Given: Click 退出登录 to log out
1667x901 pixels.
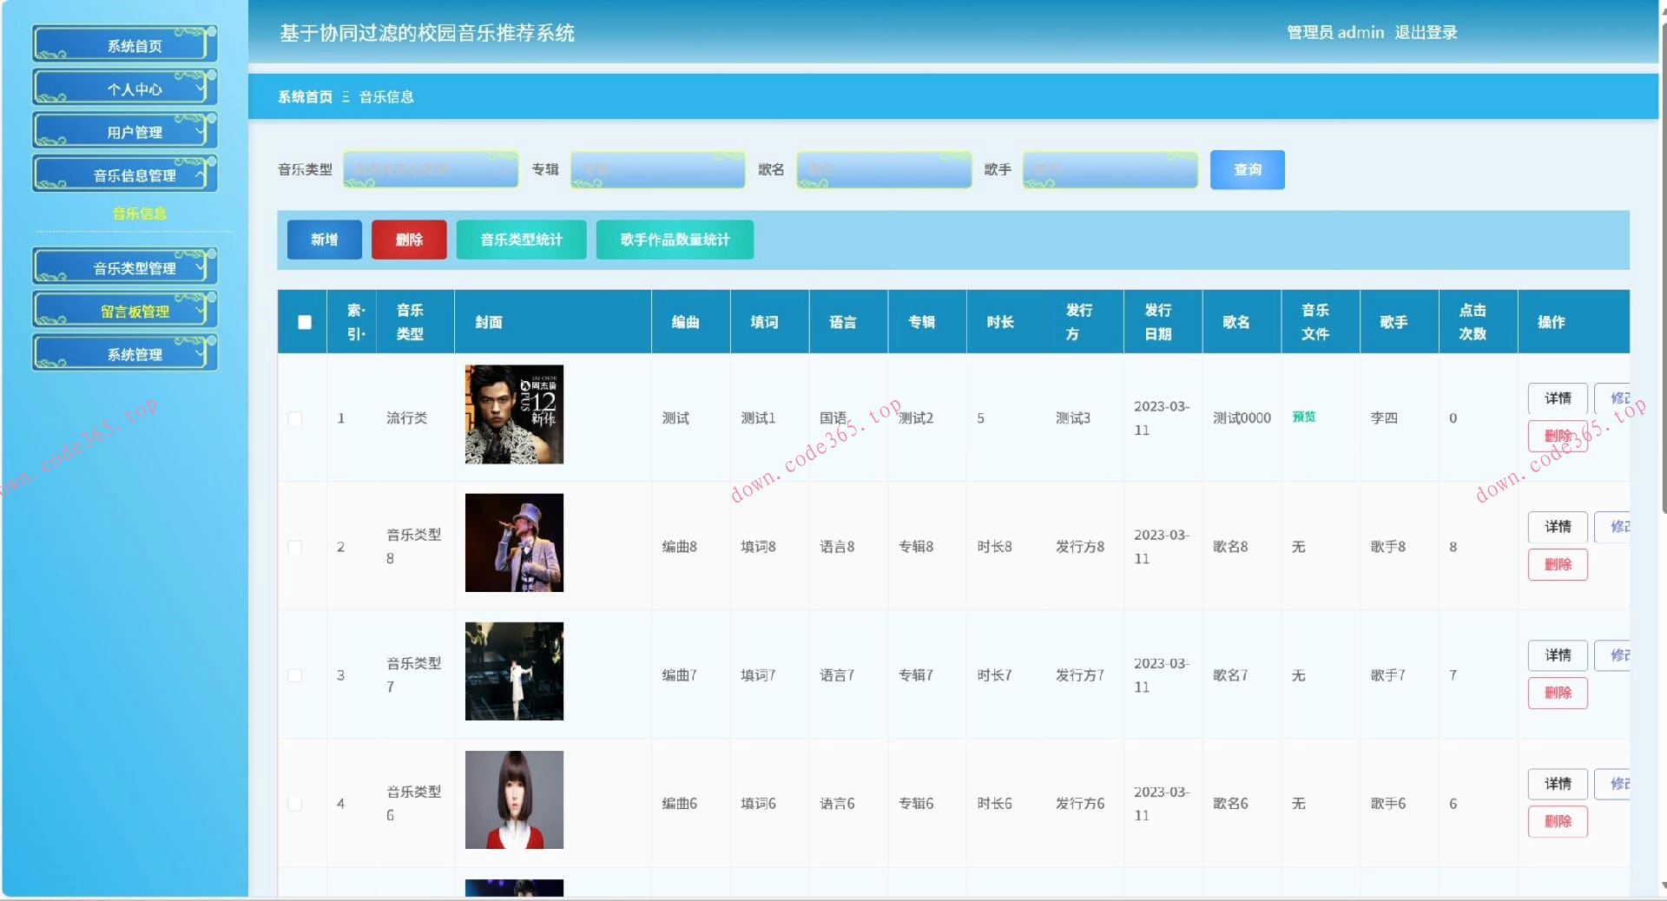Looking at the screenshot, I should 1426,32.
